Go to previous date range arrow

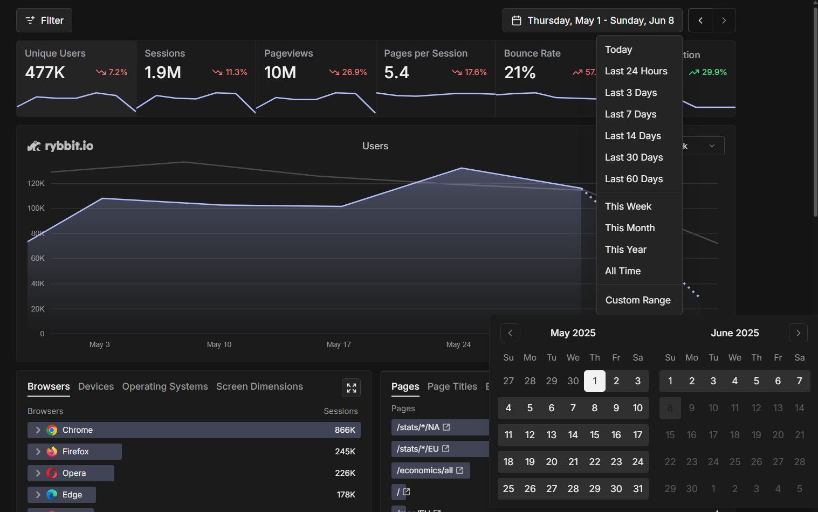700,20
